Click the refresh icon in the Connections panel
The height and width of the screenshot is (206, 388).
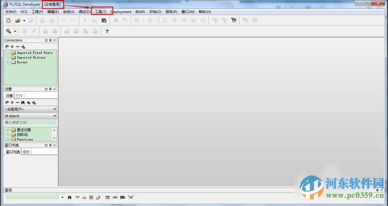pyautogui.click(x=7, y=47)
